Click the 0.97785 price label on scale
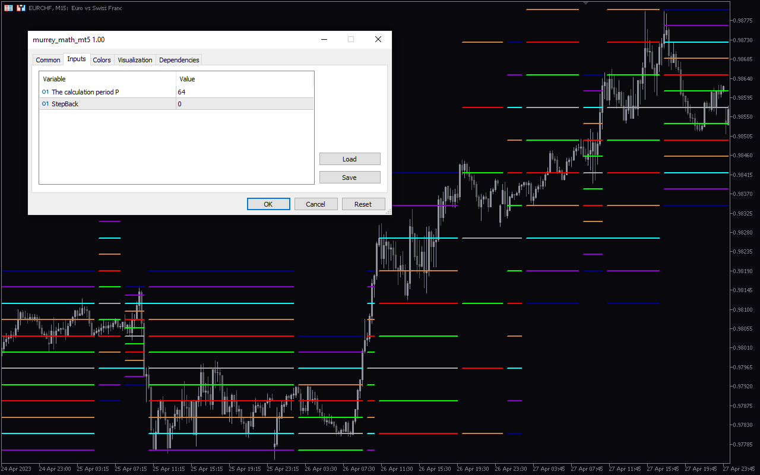 tap(743, 444)
